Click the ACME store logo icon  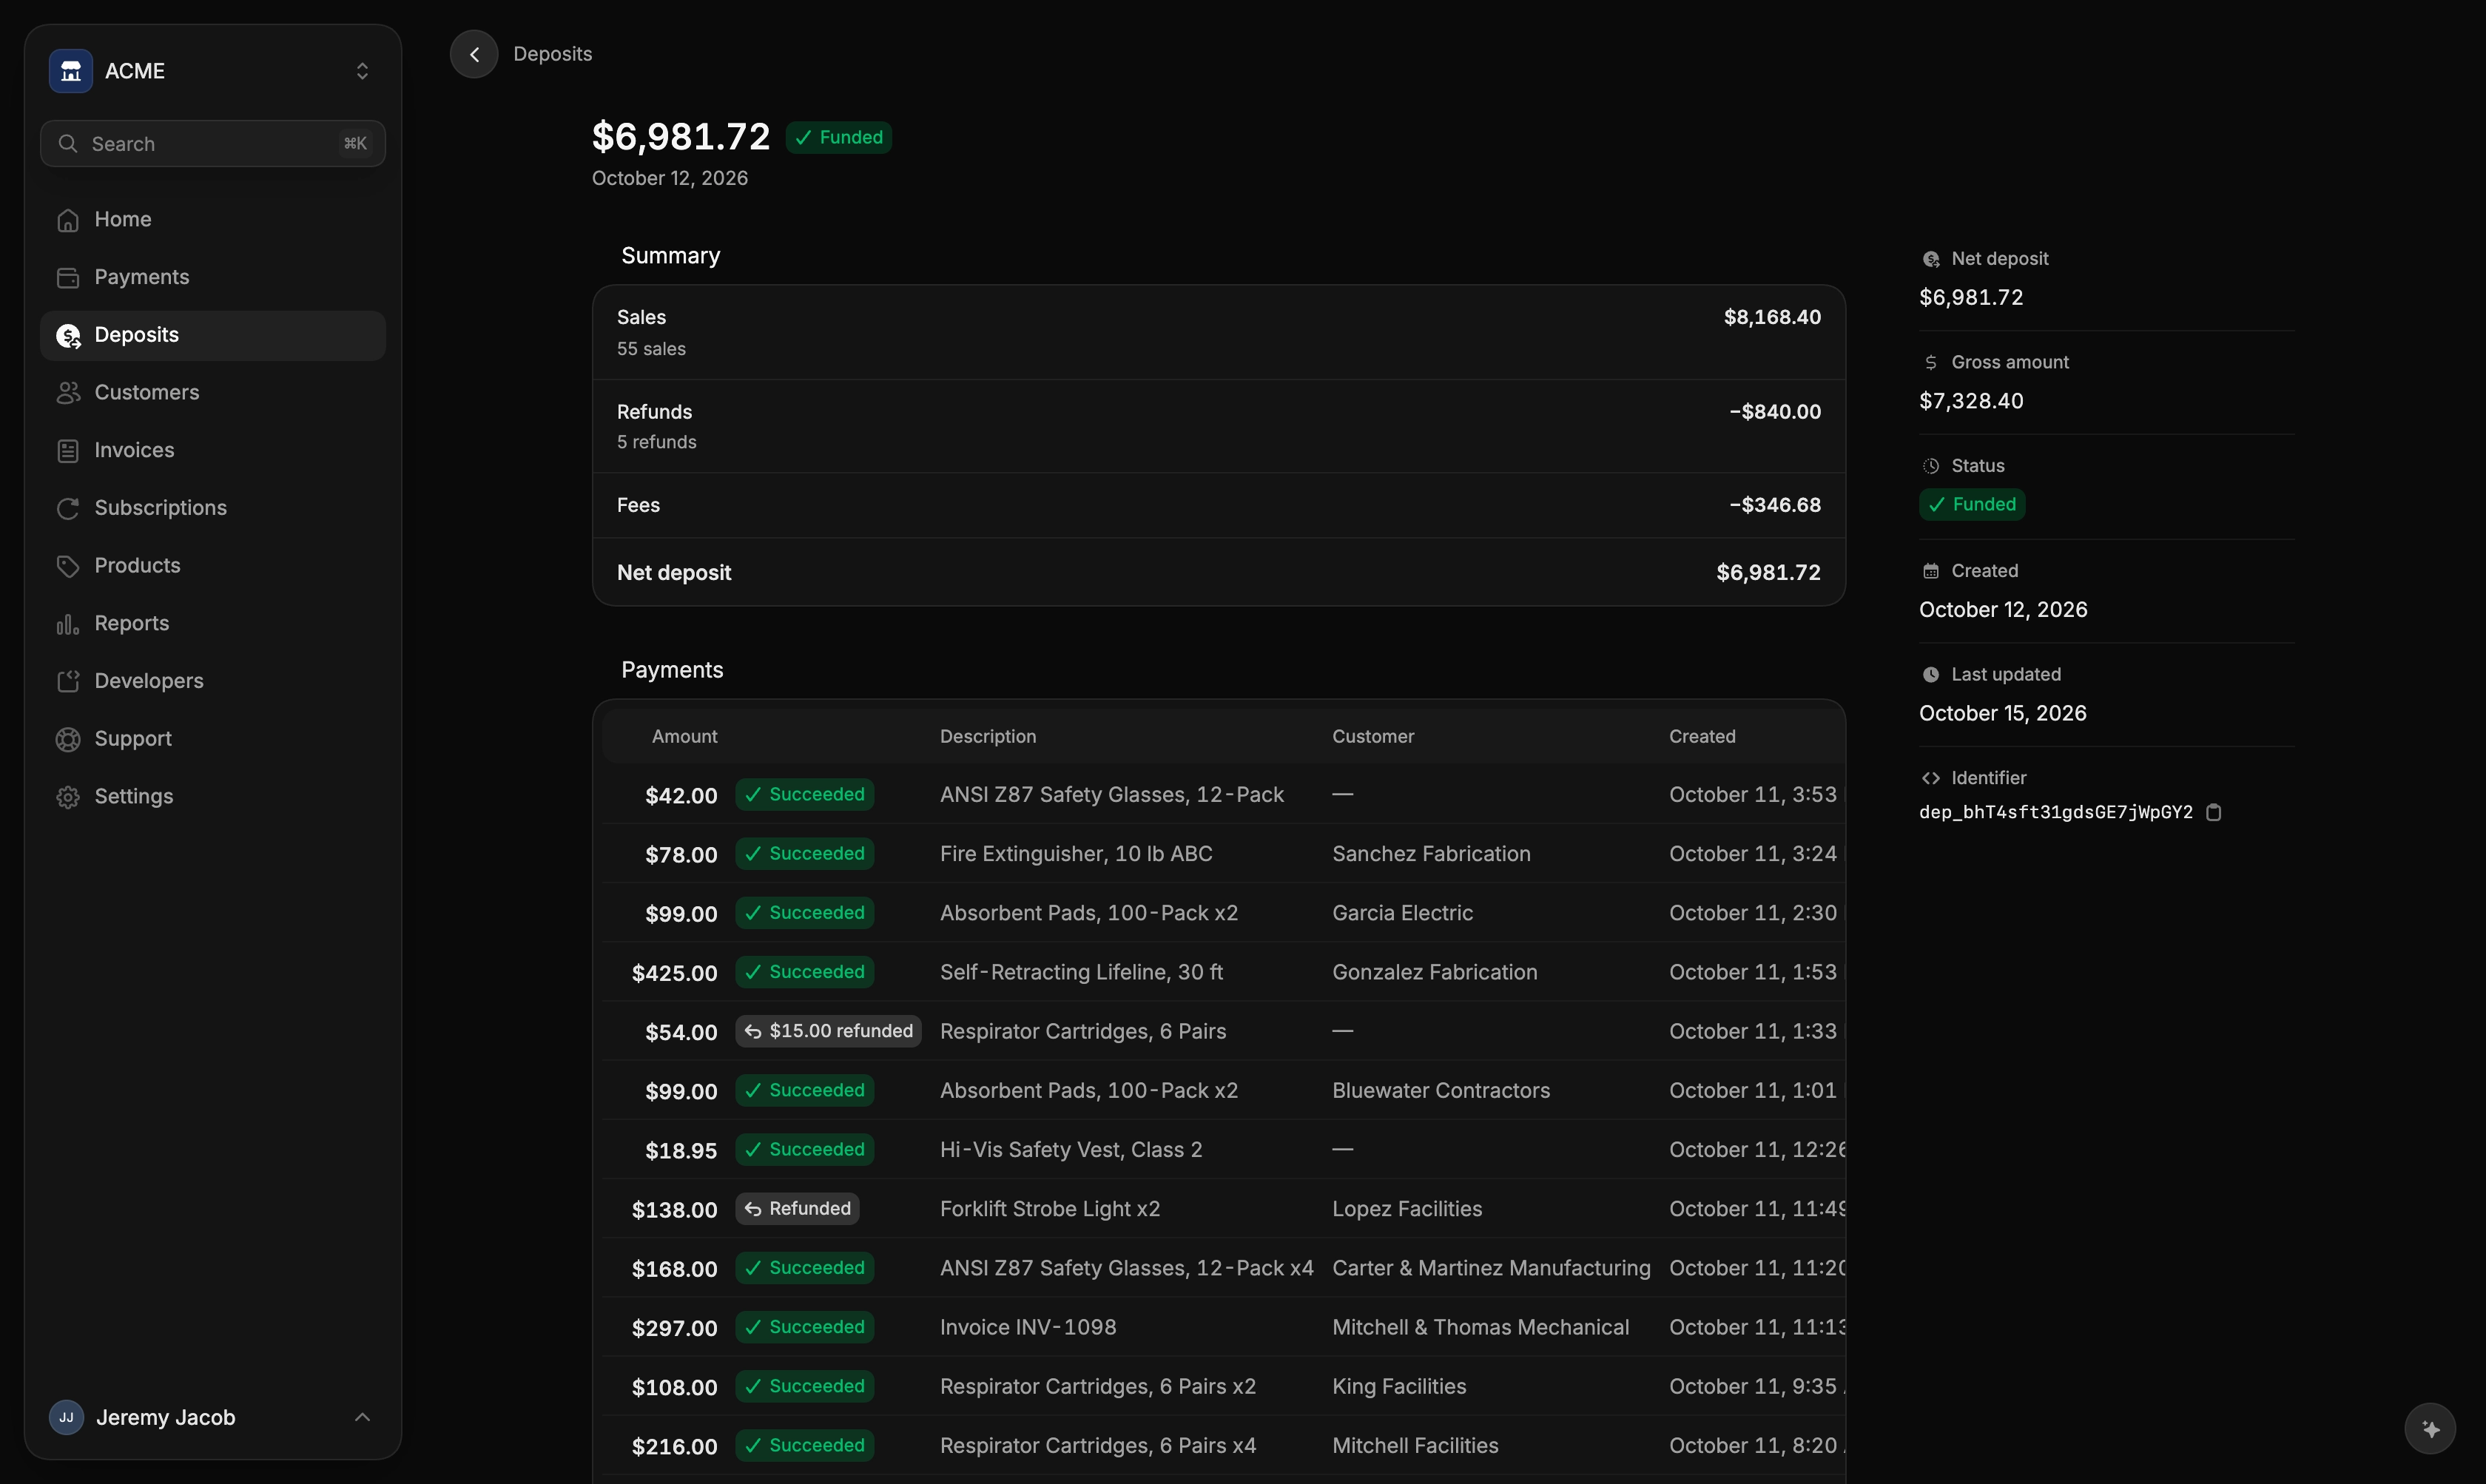coord(71,71)
